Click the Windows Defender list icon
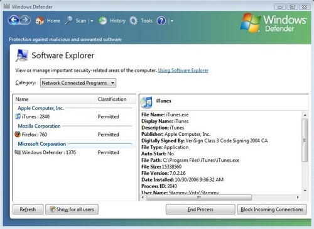The width and height of the screenshot is (314, 229). [18, 152]
